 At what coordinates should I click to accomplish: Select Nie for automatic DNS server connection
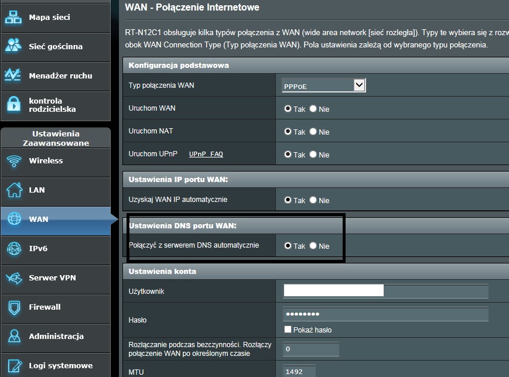coord(313,246)
